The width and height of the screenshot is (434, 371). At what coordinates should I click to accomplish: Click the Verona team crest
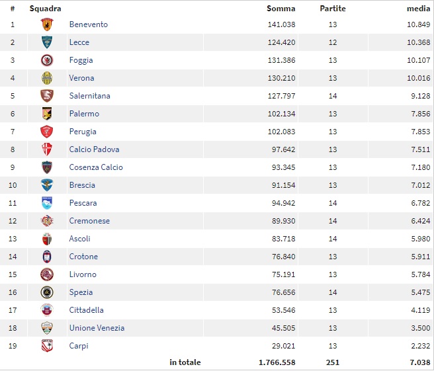click(47, 78)
